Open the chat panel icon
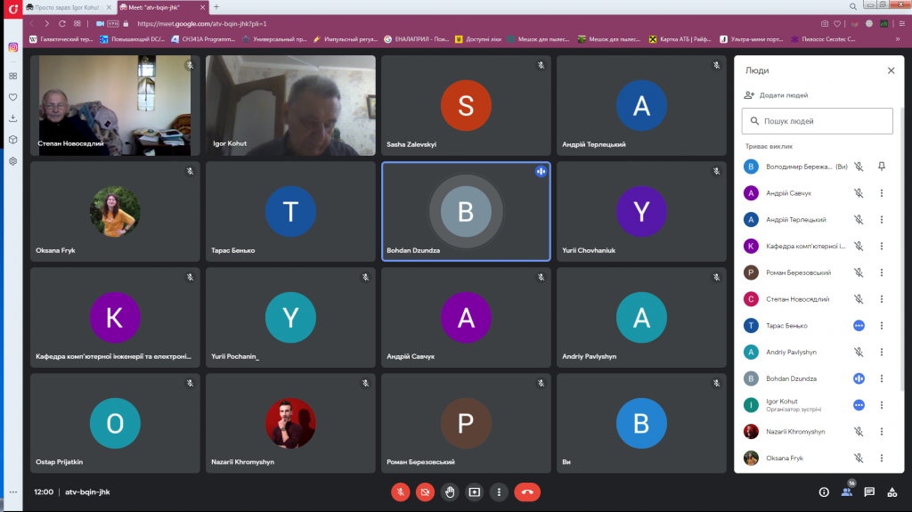This screenshot has height=512, width=912. pyautogui.click(x=869, y=492)
